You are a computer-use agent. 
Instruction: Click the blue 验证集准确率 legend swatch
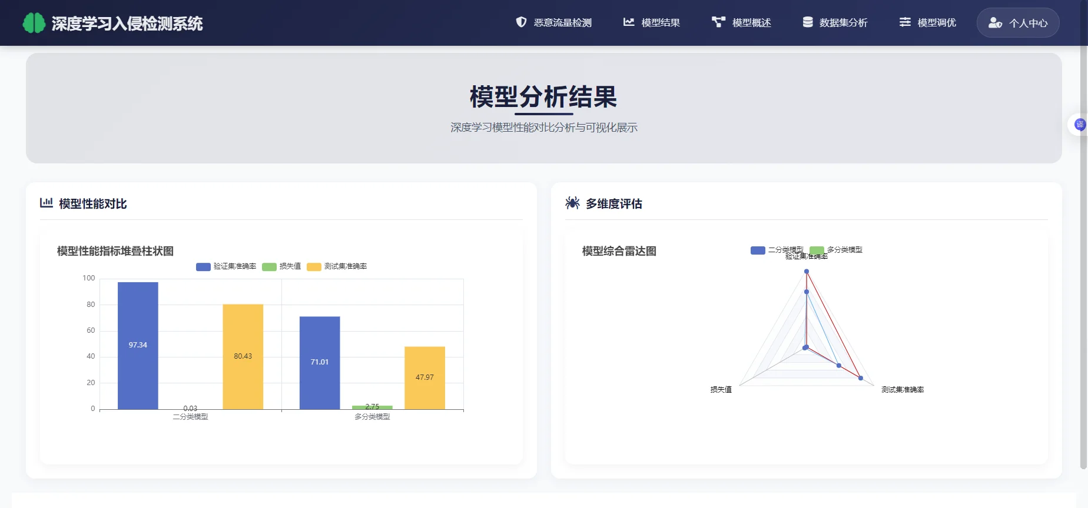[x=203, y=267]
